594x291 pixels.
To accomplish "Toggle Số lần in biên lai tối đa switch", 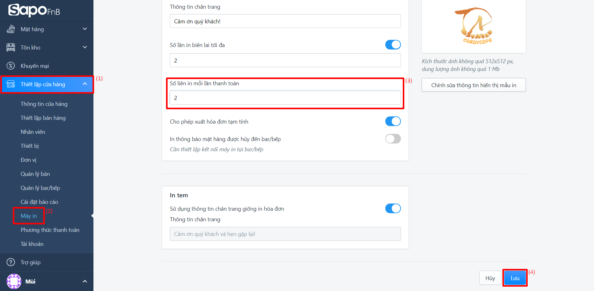I will pyautogui.click(x=393, y=45).
